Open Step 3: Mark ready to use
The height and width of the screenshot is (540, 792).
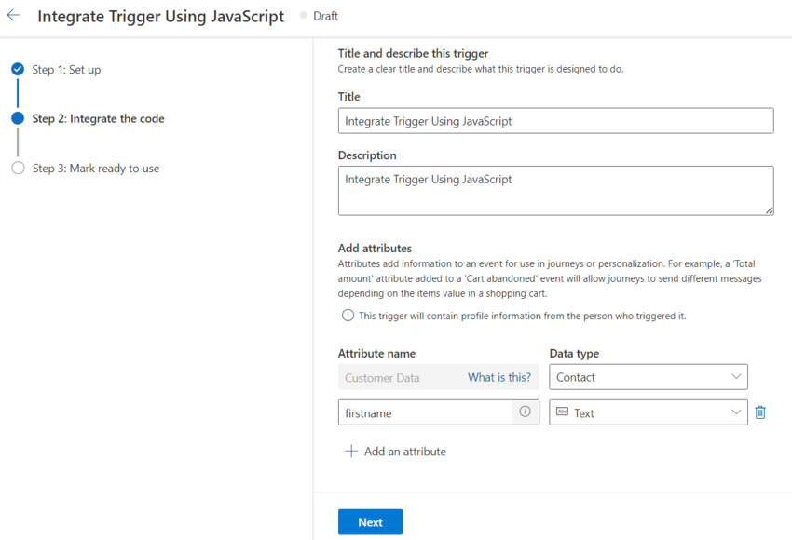[95, 169]
